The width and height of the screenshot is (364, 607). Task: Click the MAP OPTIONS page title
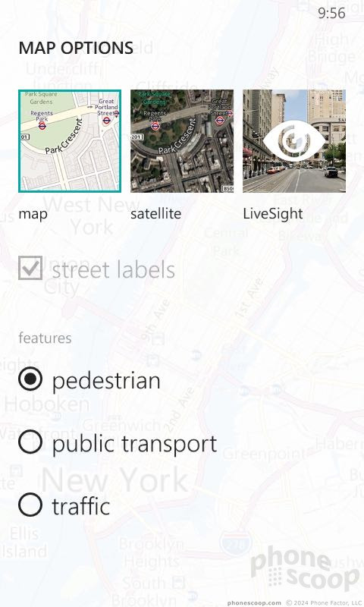click(76, 48)
